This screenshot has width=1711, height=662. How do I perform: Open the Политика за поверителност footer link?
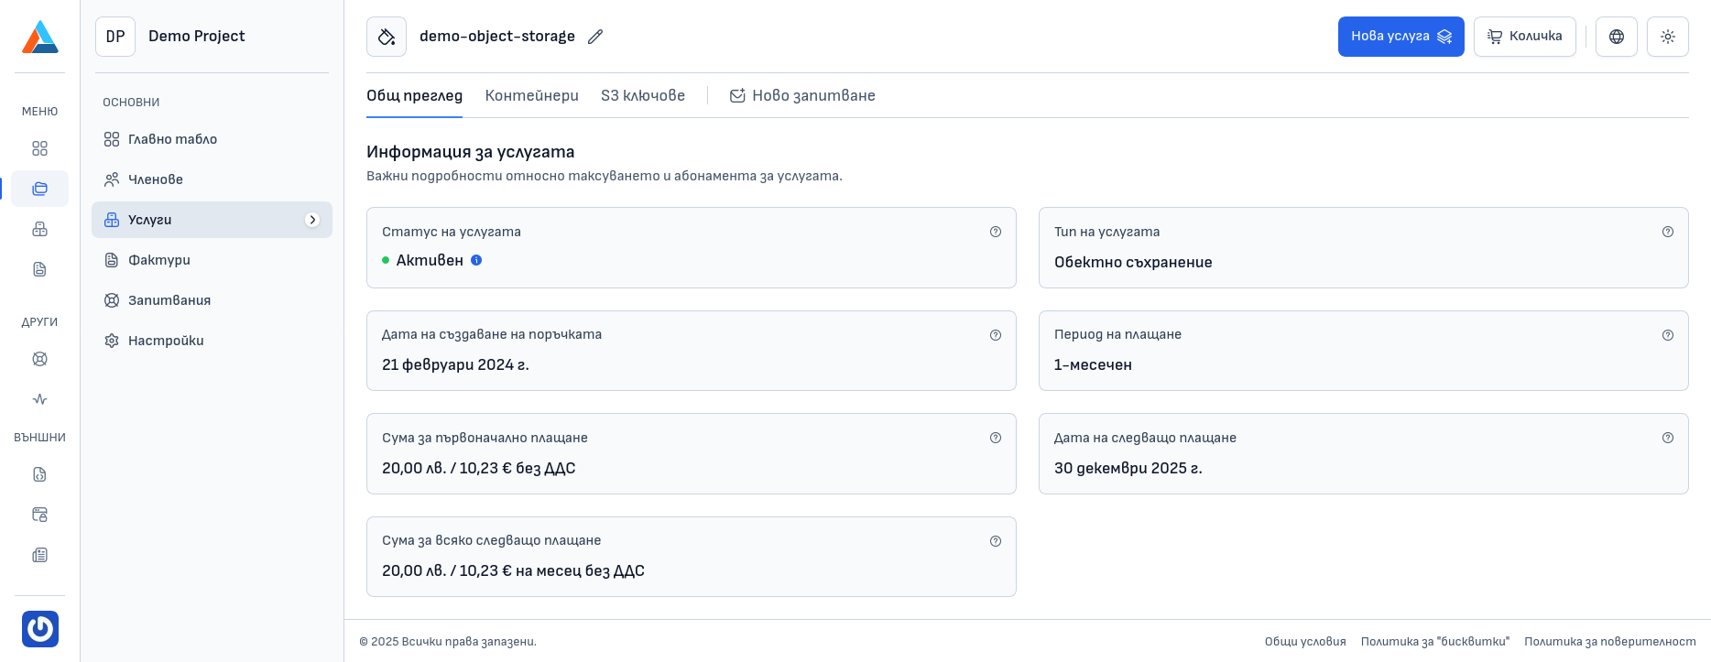click(x=1609, y=642)
